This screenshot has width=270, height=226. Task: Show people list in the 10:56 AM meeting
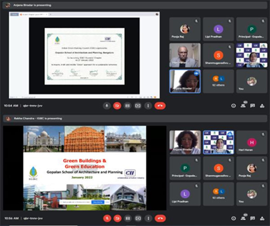(x=244, y=218)
